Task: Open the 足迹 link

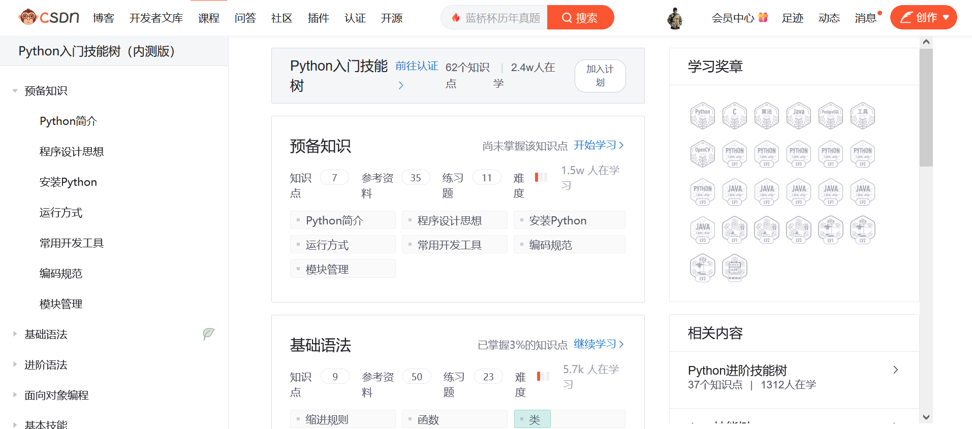Action: point(793,18)
